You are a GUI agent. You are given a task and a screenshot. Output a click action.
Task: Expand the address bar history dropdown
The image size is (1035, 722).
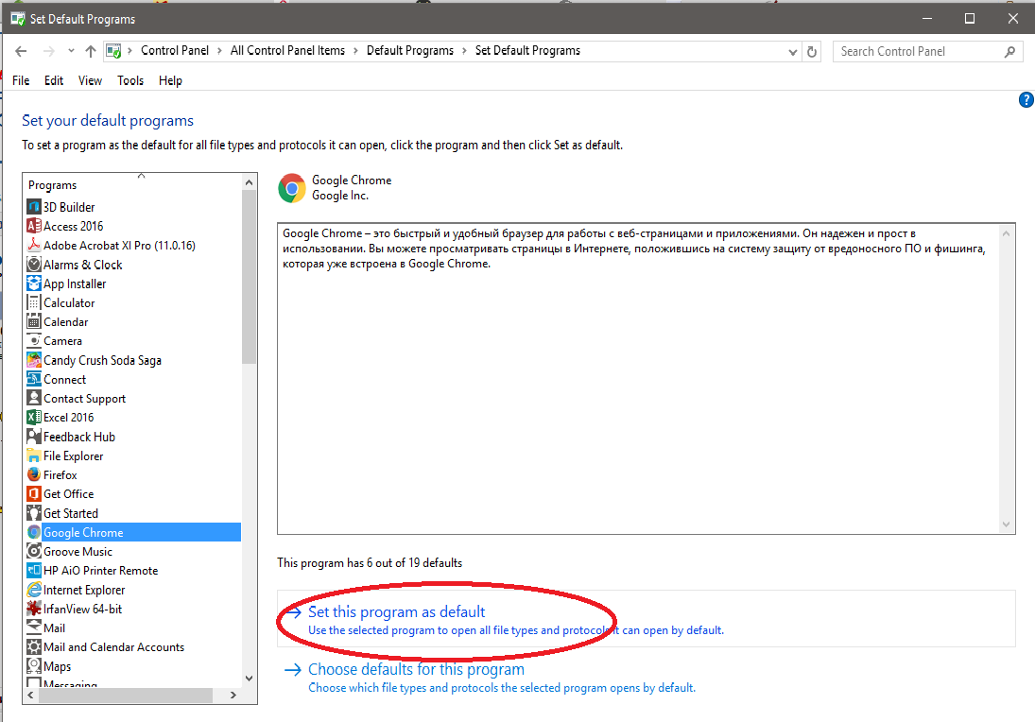pyautogui.click(x=793, y=52)
